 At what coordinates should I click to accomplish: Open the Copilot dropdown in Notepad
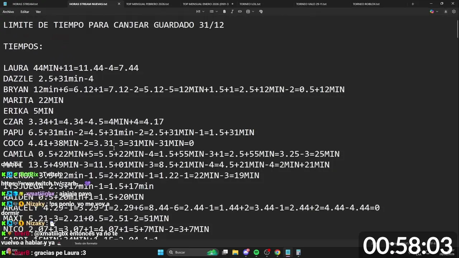pyautogui.click(x=434, y=11)
